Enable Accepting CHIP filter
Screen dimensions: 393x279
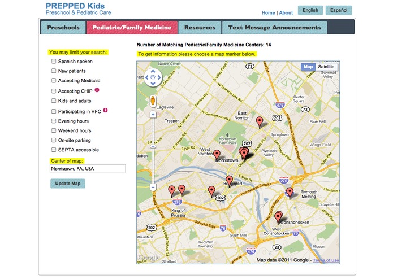(x=54, y=91)
